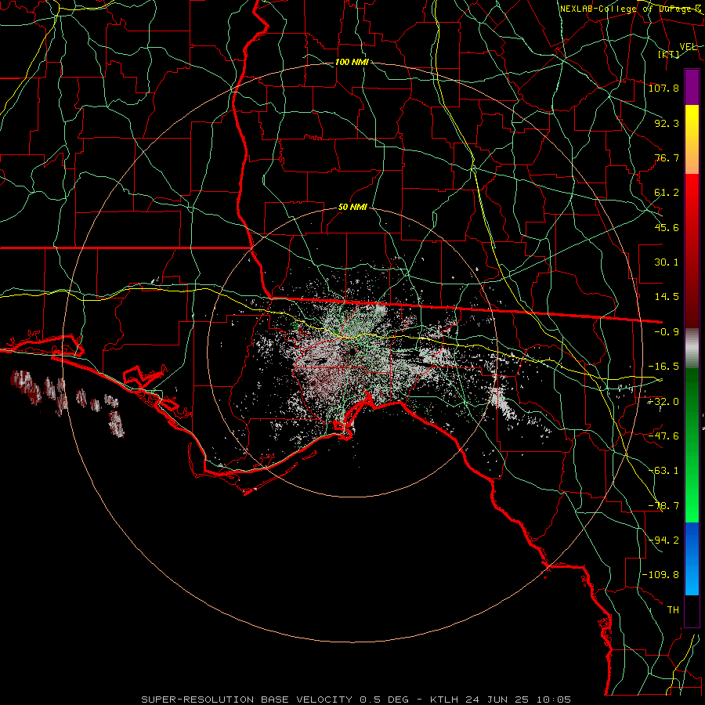Click the 100 NMI range ring label
Viewport: 705px width, 705px height.
click(x=352, y=62)
